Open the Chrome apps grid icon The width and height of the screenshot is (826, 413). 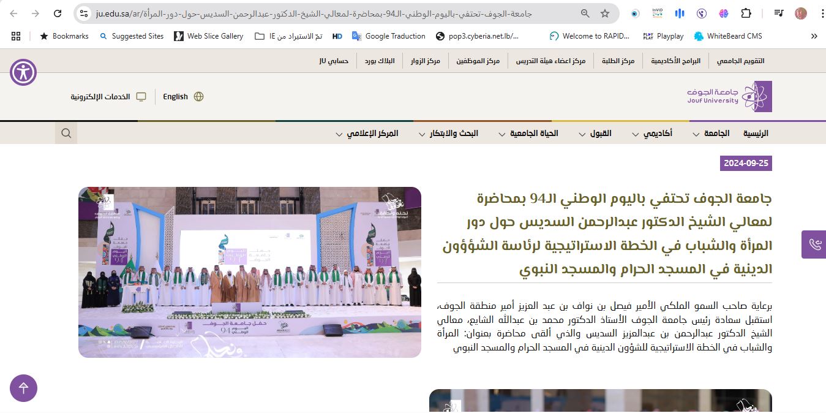click(16, 36)
